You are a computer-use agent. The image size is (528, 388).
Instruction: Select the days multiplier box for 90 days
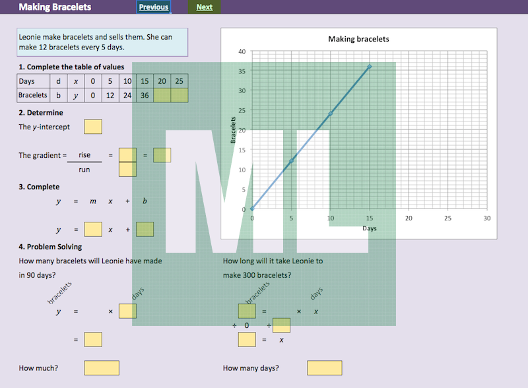coord(127,311)
